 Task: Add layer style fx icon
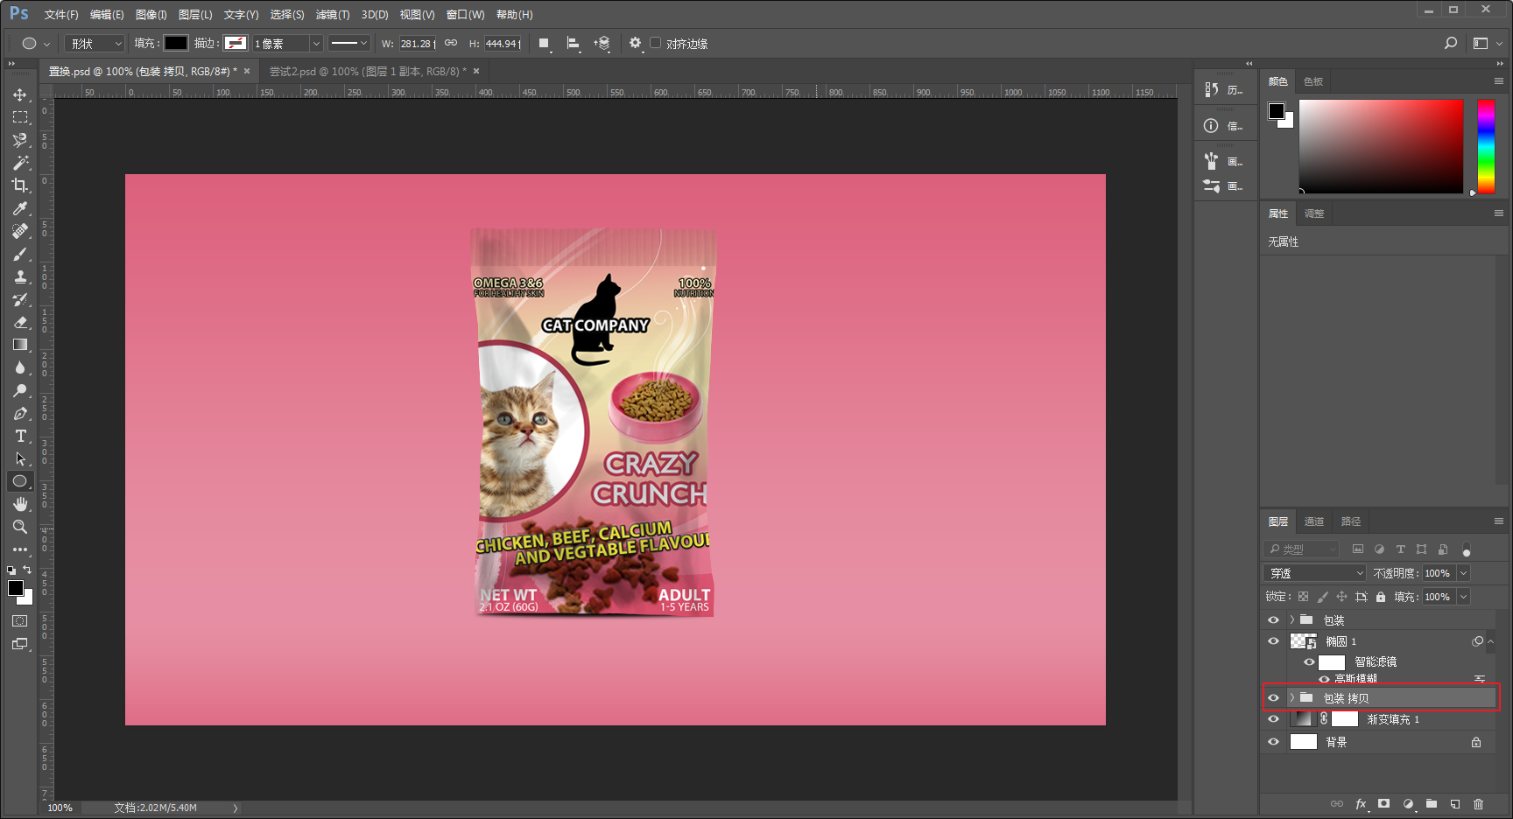[x=1362, y=804]
